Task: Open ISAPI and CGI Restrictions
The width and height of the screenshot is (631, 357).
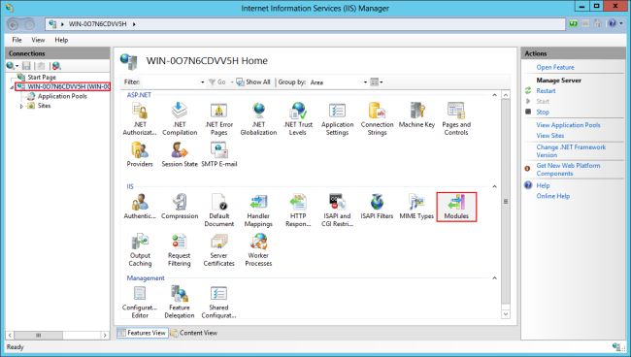Action: click(337, 211)
